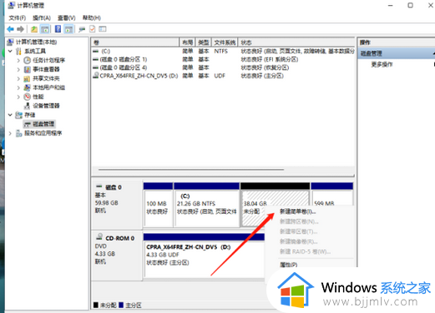Select the 磁盘 0 磁盘分区 4 volume row
This screenshot has width=435, height=313.
click(223, 67)
